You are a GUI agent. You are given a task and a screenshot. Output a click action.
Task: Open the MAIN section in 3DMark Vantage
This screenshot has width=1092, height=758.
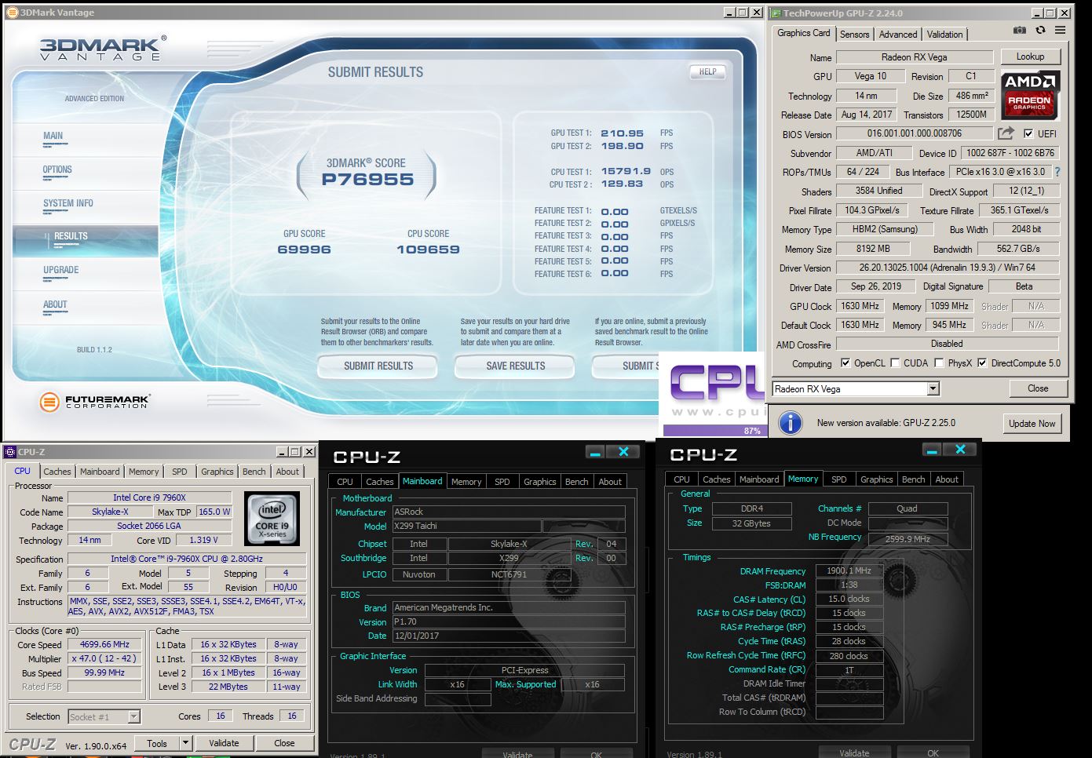(53, 136)
